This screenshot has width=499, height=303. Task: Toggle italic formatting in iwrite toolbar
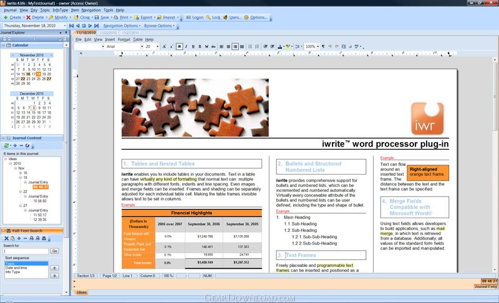(x=186, y=47)
